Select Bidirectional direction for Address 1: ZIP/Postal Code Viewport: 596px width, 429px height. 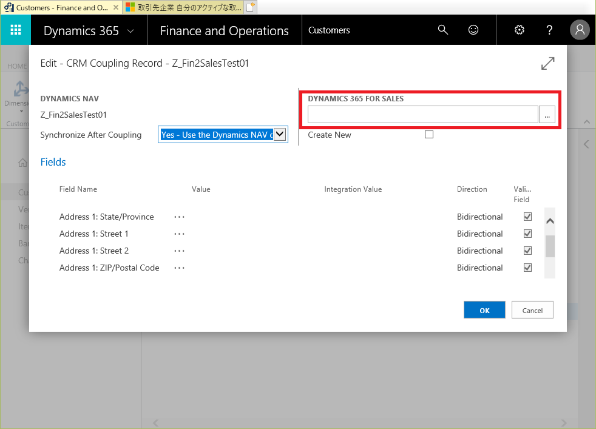click(479, 268)
